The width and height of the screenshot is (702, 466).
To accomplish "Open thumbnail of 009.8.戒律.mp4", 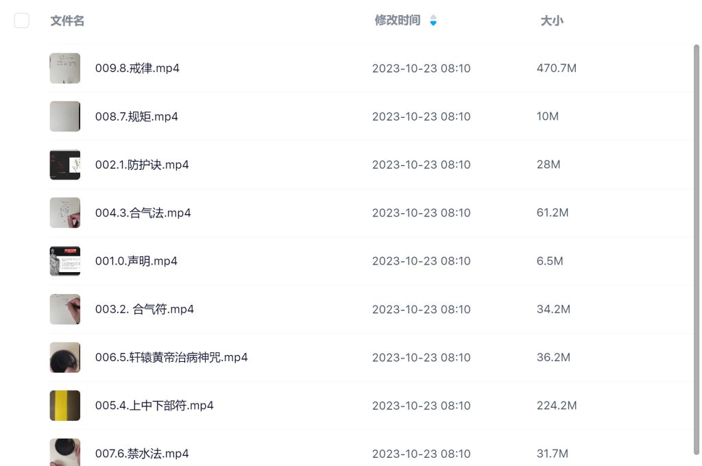I will 65,69.
